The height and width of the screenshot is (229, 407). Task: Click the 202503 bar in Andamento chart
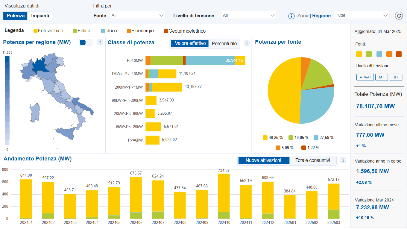point(333,201)
